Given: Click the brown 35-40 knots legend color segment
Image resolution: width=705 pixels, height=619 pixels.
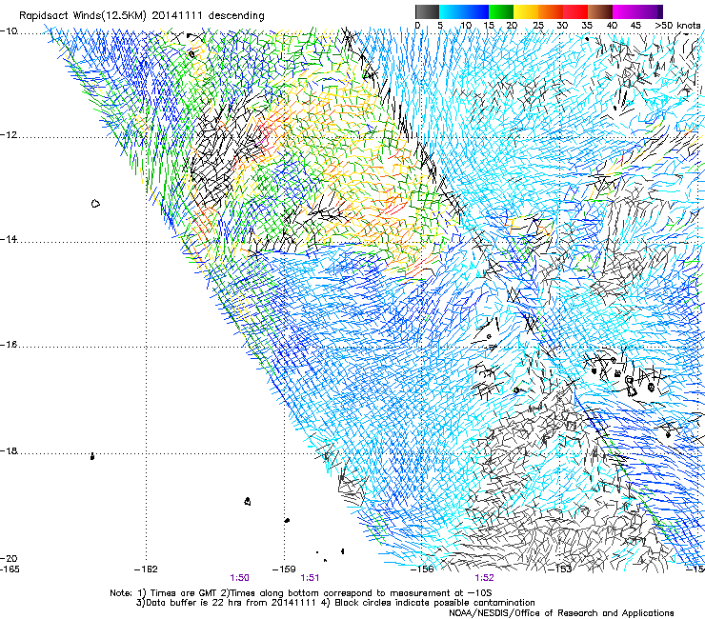Looking at the screenshot, I should [x=600, y=11].
